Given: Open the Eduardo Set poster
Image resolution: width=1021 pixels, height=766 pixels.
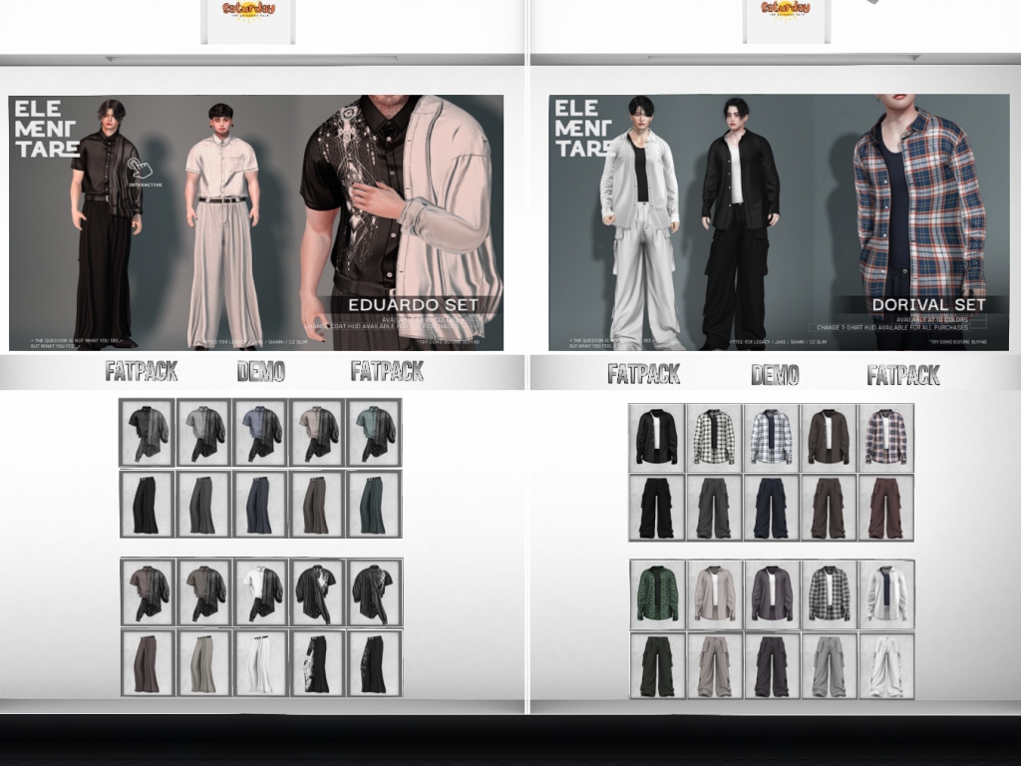Looking at the screenshot, I should (x=256, y=222).
